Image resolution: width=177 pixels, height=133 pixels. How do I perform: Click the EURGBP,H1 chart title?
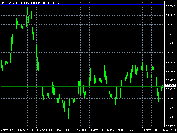[12, 3]
